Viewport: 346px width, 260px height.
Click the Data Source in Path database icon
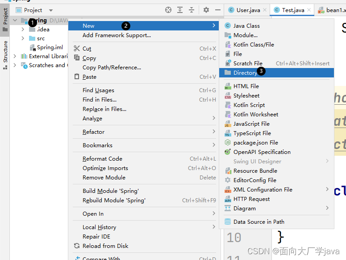click(x=228, y=222)
